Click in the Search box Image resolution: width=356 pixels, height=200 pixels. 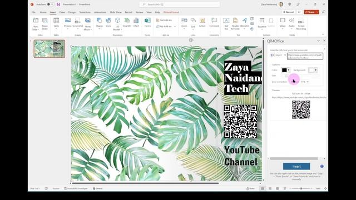point(179,4)
